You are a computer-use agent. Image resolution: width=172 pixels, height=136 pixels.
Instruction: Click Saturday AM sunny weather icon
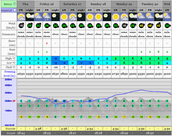coord(64,17)
